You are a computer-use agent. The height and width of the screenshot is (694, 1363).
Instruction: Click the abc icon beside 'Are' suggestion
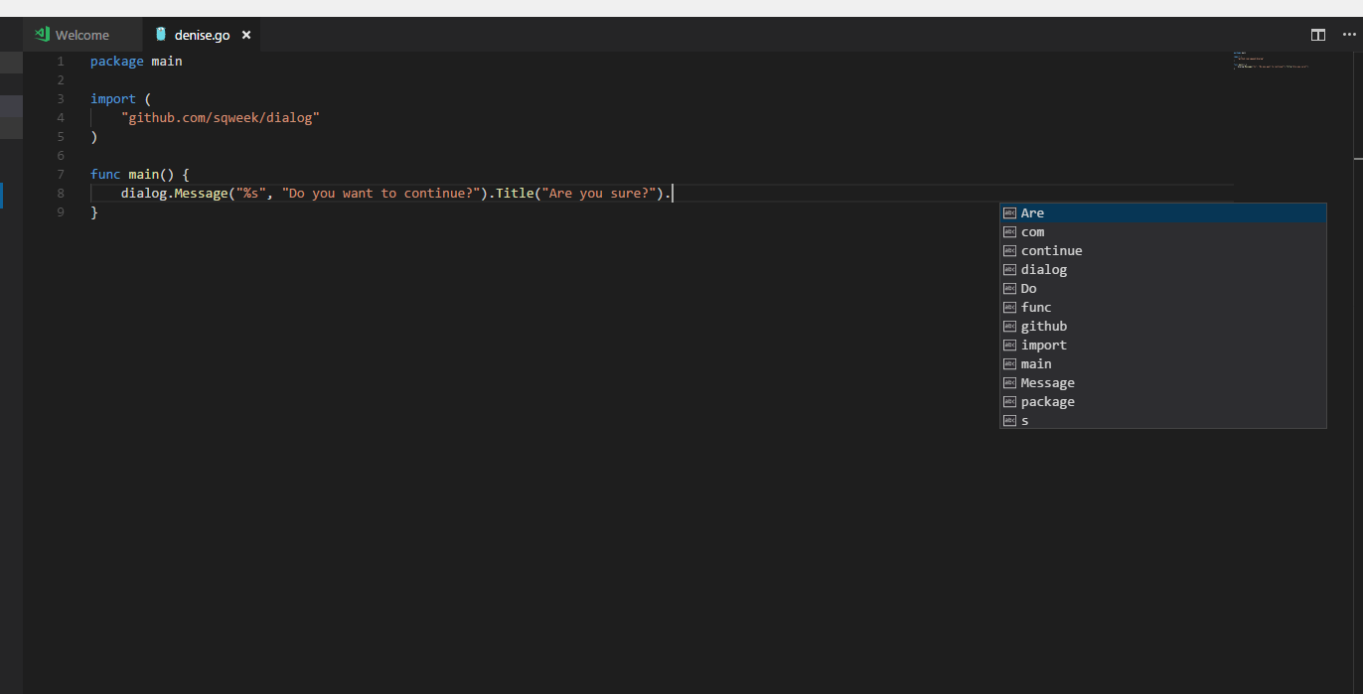point(1009,212)
